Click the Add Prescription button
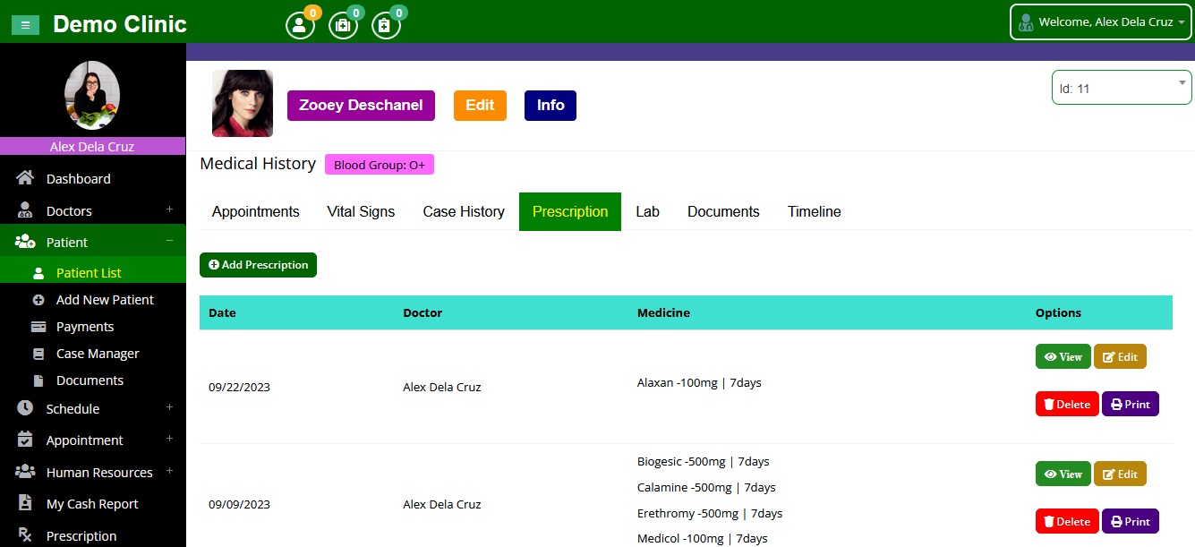 coord(258,265)
